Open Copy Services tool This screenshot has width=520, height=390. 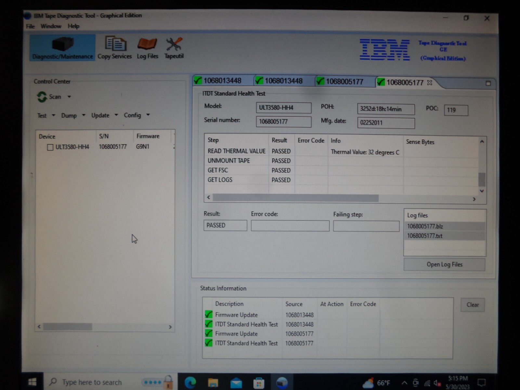point(114,48)
